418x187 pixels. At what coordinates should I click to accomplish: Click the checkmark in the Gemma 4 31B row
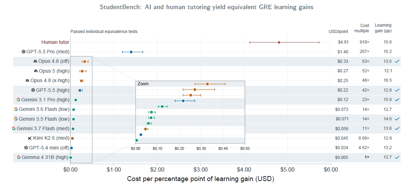click(397, 158)
